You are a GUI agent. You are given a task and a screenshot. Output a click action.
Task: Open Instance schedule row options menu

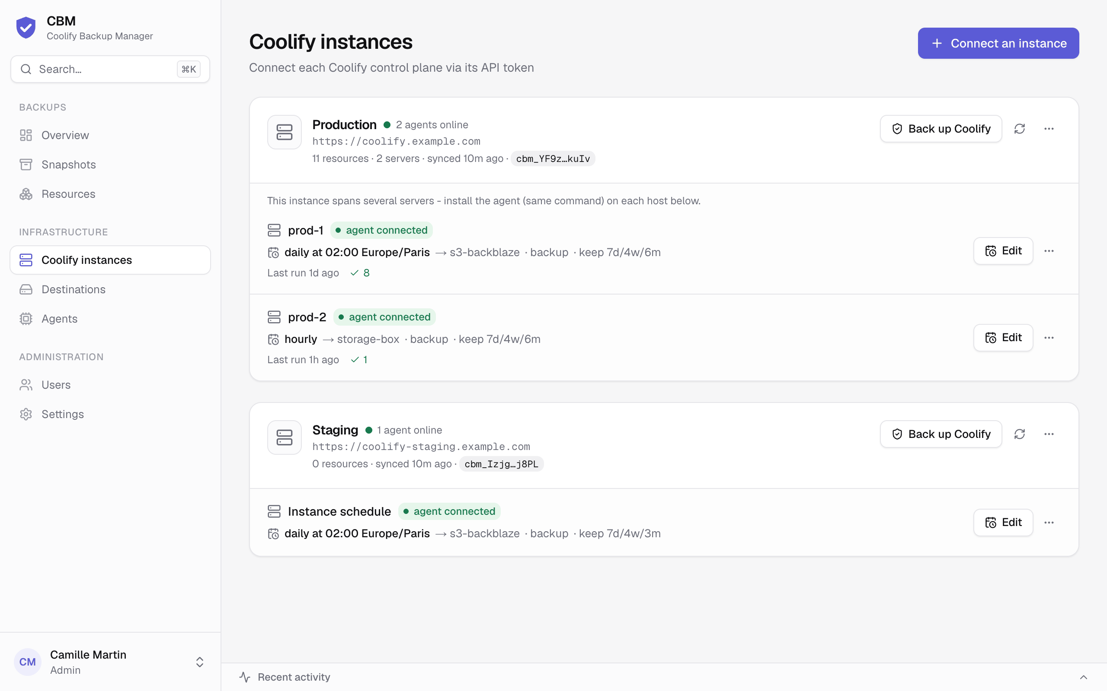point(1049,523)
